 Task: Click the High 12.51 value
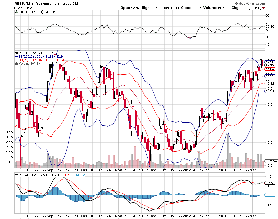point(150,8)
